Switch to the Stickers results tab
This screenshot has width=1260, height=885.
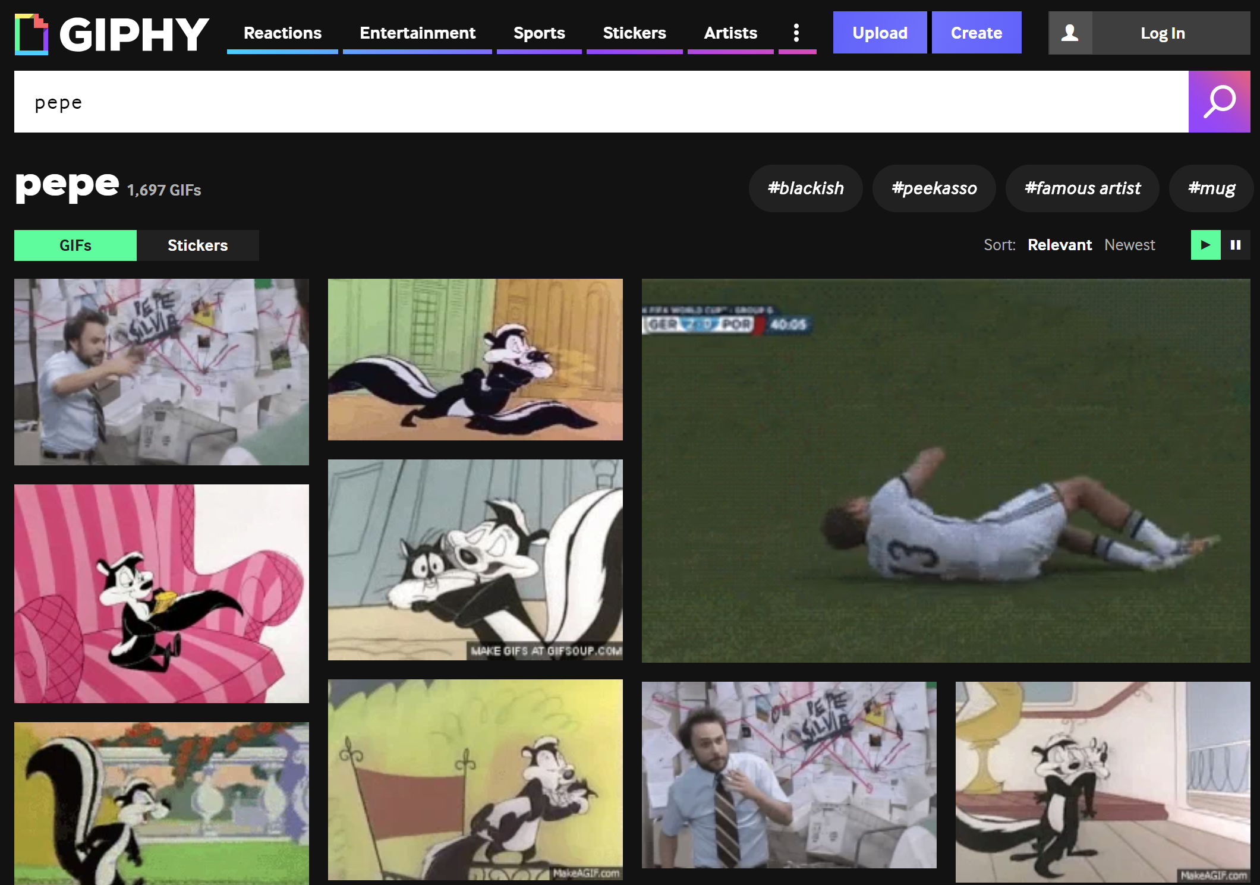tap(197, 245)
